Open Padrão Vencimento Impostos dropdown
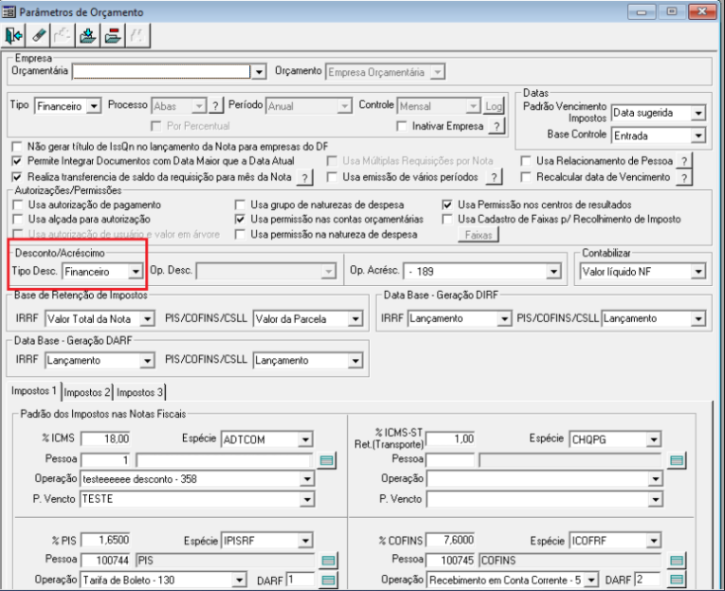725x591 pixels. (x=698, y=114)
